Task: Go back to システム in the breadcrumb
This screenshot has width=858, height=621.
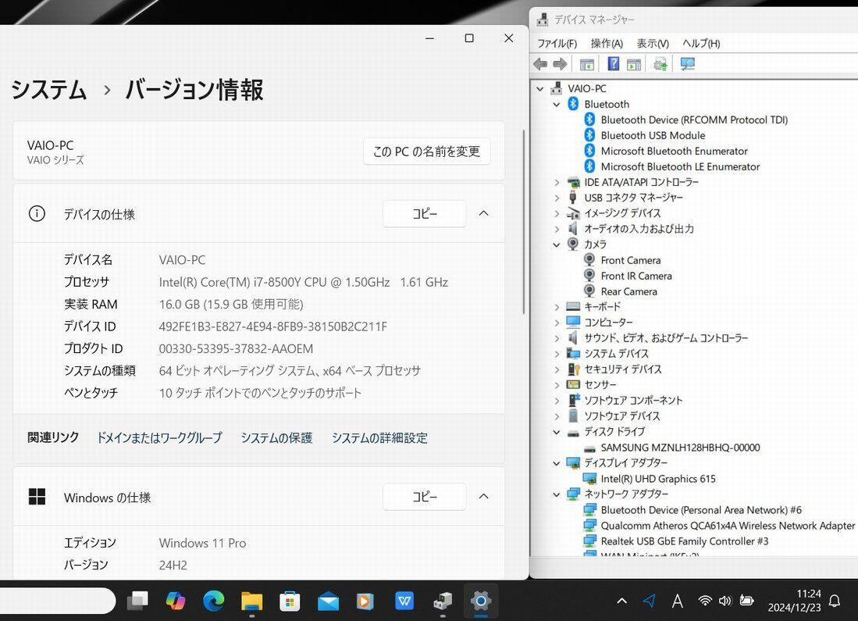Action: (48, 90)
